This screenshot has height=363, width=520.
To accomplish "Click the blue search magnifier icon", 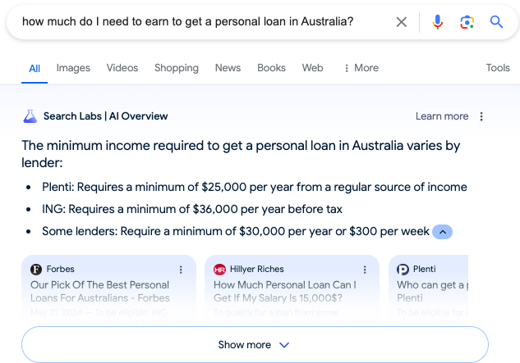I will point(496,22).
